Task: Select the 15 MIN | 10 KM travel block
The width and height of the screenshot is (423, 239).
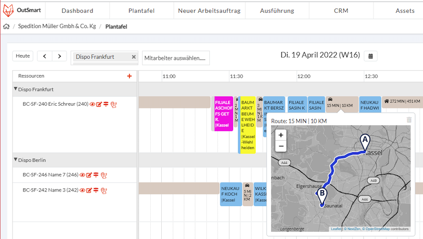Action: (x=342, y=104)
